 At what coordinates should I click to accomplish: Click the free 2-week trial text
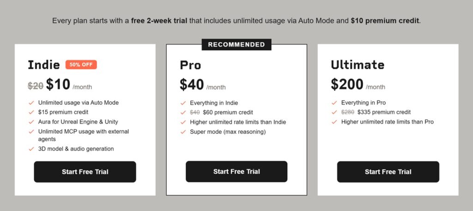coord(159,21)
